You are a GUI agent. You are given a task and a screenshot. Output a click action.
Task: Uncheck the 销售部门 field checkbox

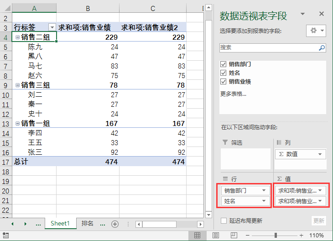(x=223, y=64)
